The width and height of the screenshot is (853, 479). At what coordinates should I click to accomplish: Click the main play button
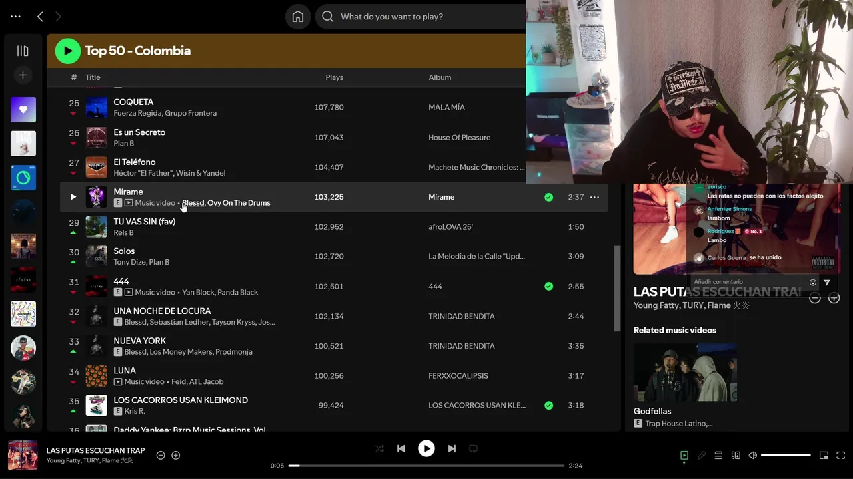pyautogui.click(x=426, y=449)
